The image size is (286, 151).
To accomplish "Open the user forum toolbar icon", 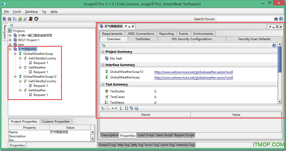I will click(20, 19).
